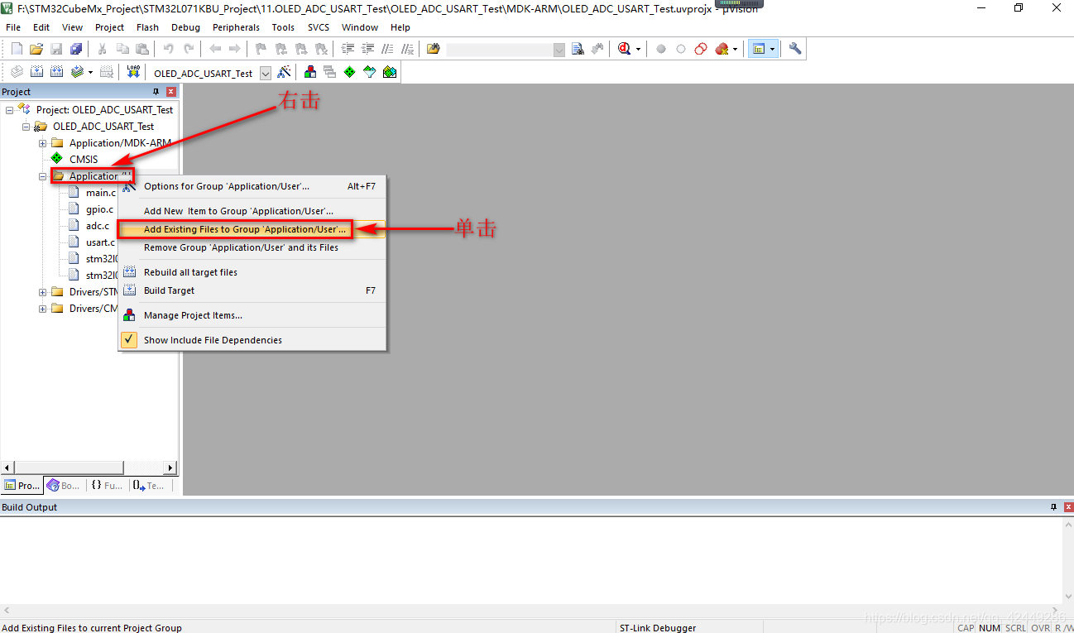Viewport: 1074px width, 633px height.
Task: Switch to the Templates tab in Project panel
Action: pos(149,486)
